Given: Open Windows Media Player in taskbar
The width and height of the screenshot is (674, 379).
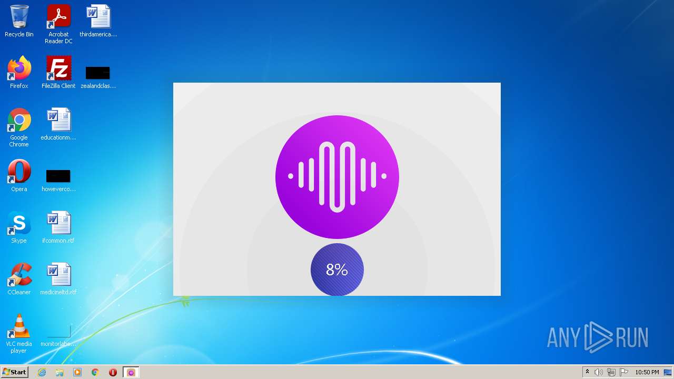Looking at the screenshot, I should (77, 372).
